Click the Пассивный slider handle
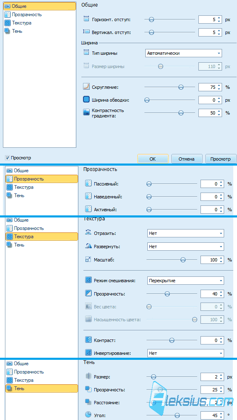The width and height of the screenshot is (237, 420). 149,184
